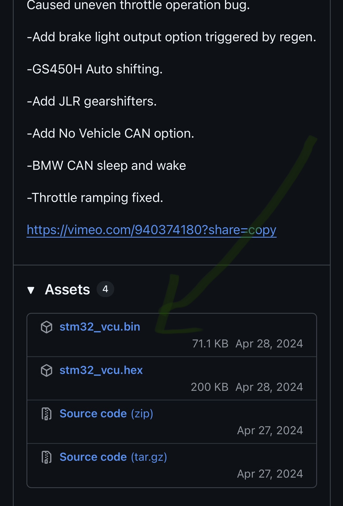
Task: Click the date of Source code (zip)
Action: pyautogui.click(x=270, y=430)
